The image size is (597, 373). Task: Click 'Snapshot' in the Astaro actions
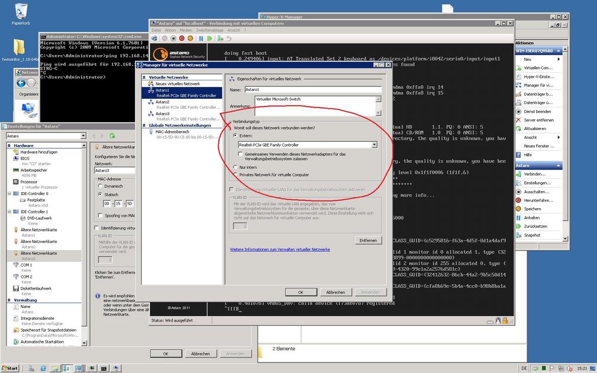[531, 235]
